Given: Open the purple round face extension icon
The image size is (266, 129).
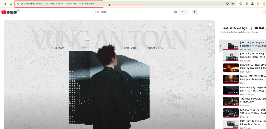Looking at the screenshot, I should pyautogui.click(x=241, y=4).
